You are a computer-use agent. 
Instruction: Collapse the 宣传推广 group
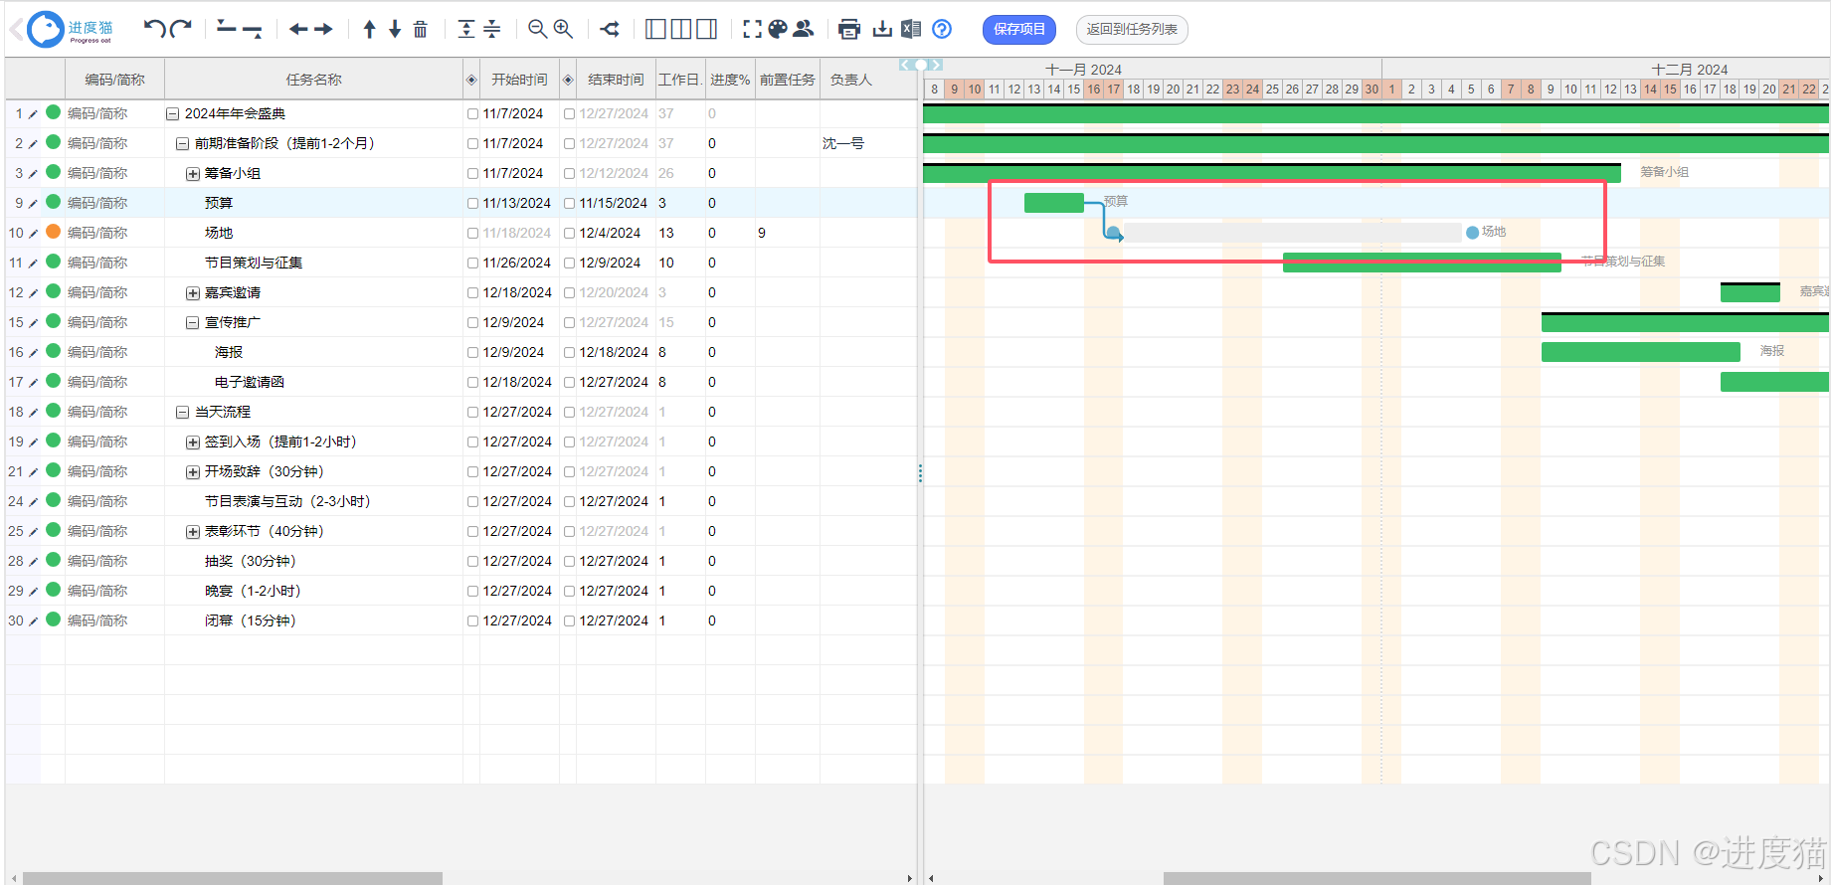193,322
